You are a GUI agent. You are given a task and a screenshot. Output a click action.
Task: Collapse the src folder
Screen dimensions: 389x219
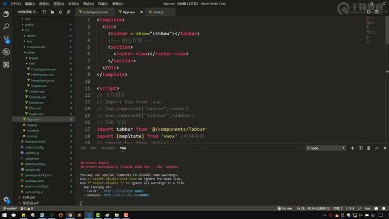coord(27,30)
